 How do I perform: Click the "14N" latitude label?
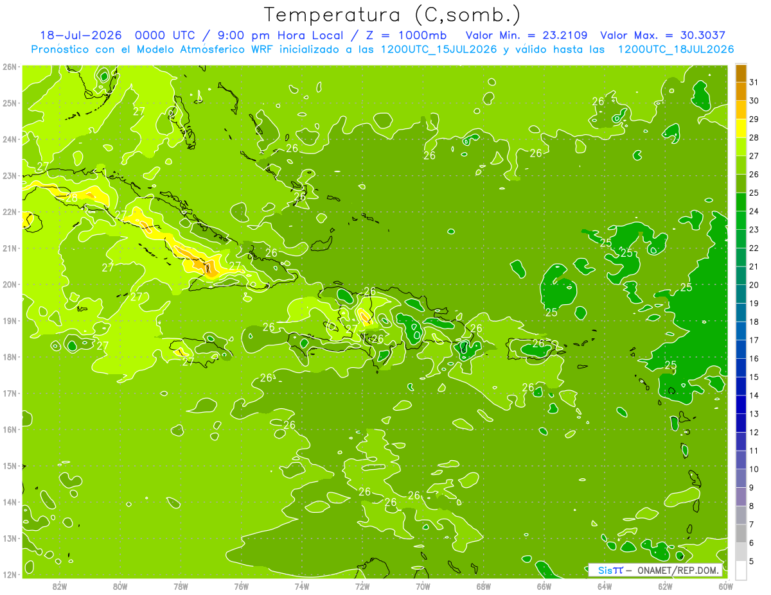10,502
